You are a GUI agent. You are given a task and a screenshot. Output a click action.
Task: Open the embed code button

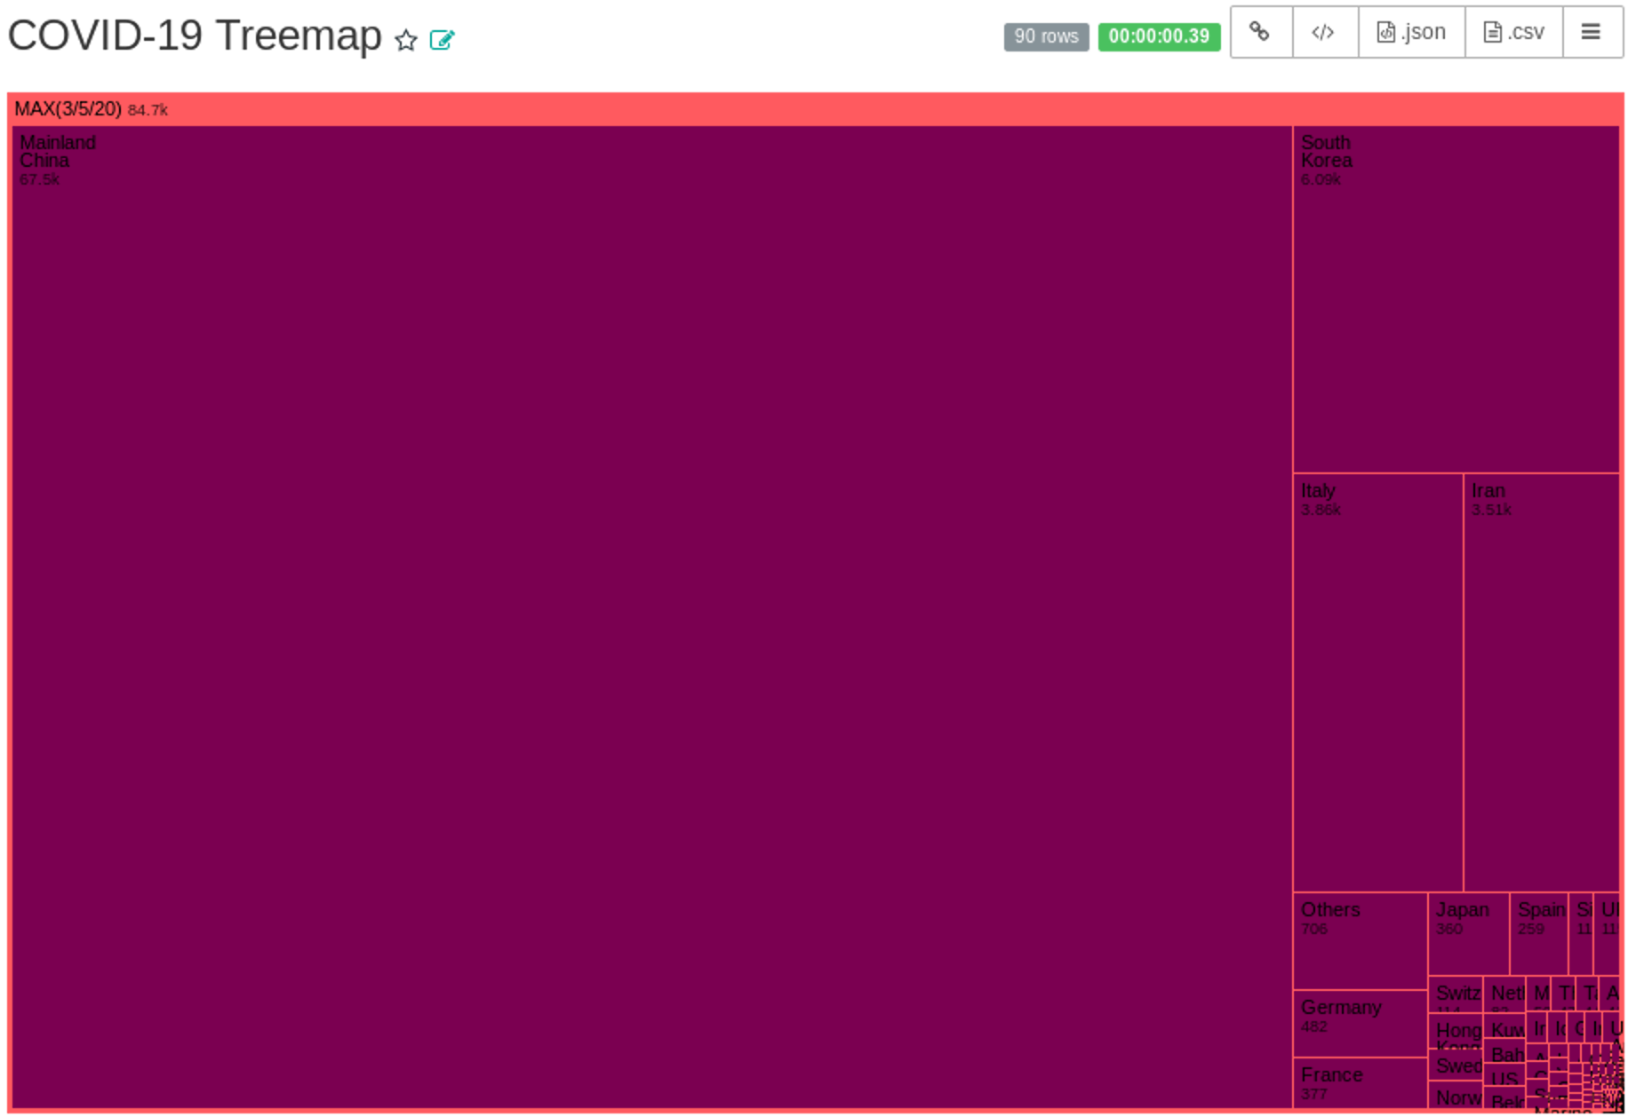point(1325,32)
